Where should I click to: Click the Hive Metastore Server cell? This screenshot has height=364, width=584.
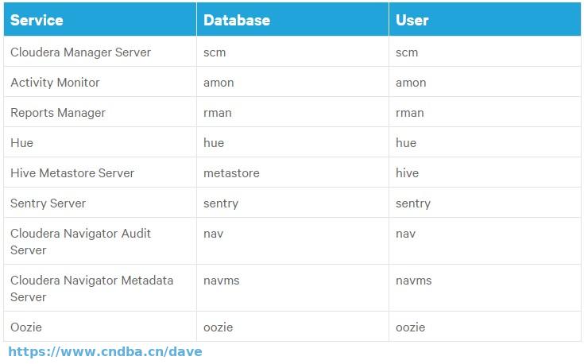click(x=100, y=172)
